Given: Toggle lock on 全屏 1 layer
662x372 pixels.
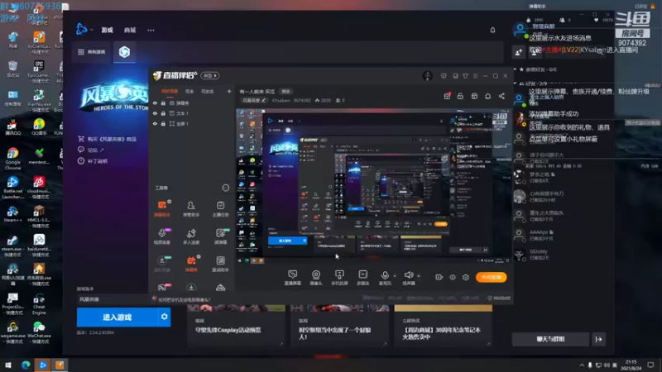Looking at the screenshot, I should 163,123.
